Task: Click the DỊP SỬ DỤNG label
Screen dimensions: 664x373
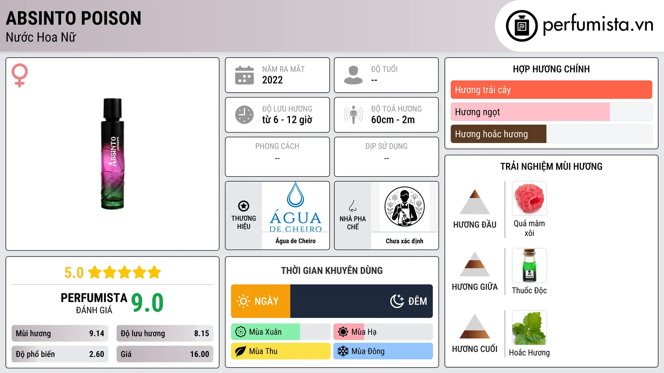Action: point(386,146)
